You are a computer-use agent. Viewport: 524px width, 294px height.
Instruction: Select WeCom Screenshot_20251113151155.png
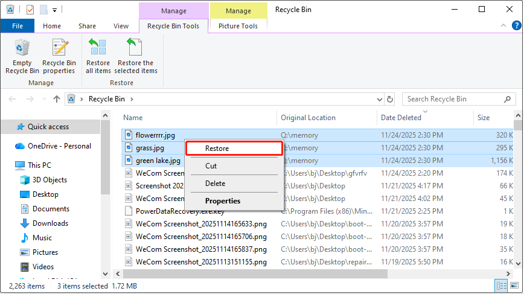201,262
